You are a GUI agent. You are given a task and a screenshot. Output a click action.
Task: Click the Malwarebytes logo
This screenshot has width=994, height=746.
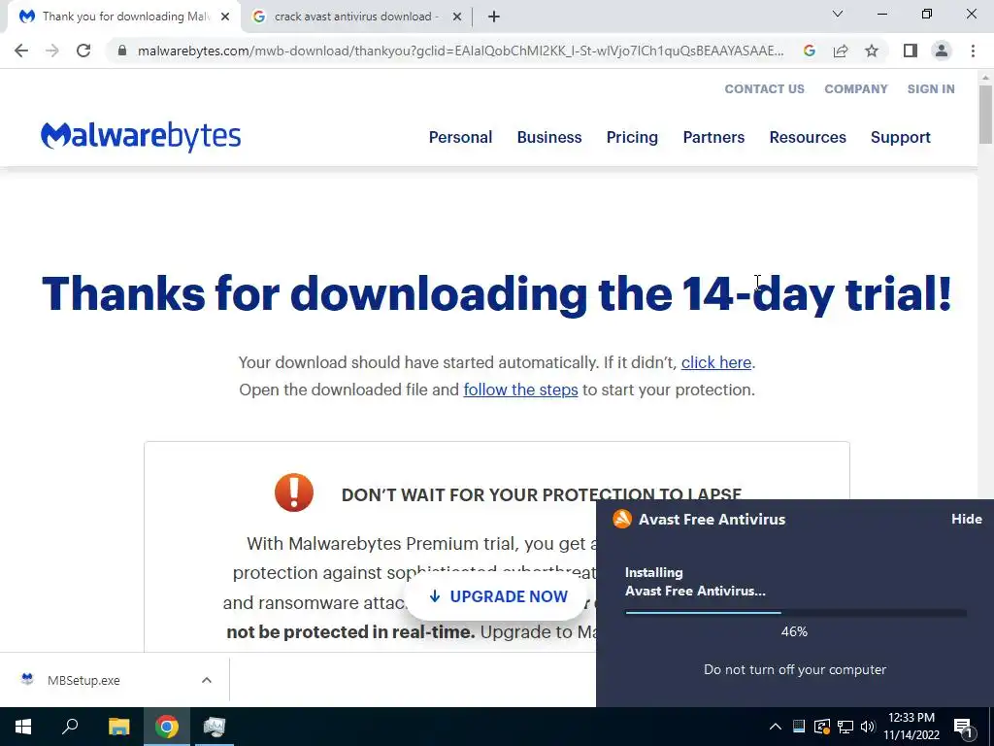pos(141,136)
